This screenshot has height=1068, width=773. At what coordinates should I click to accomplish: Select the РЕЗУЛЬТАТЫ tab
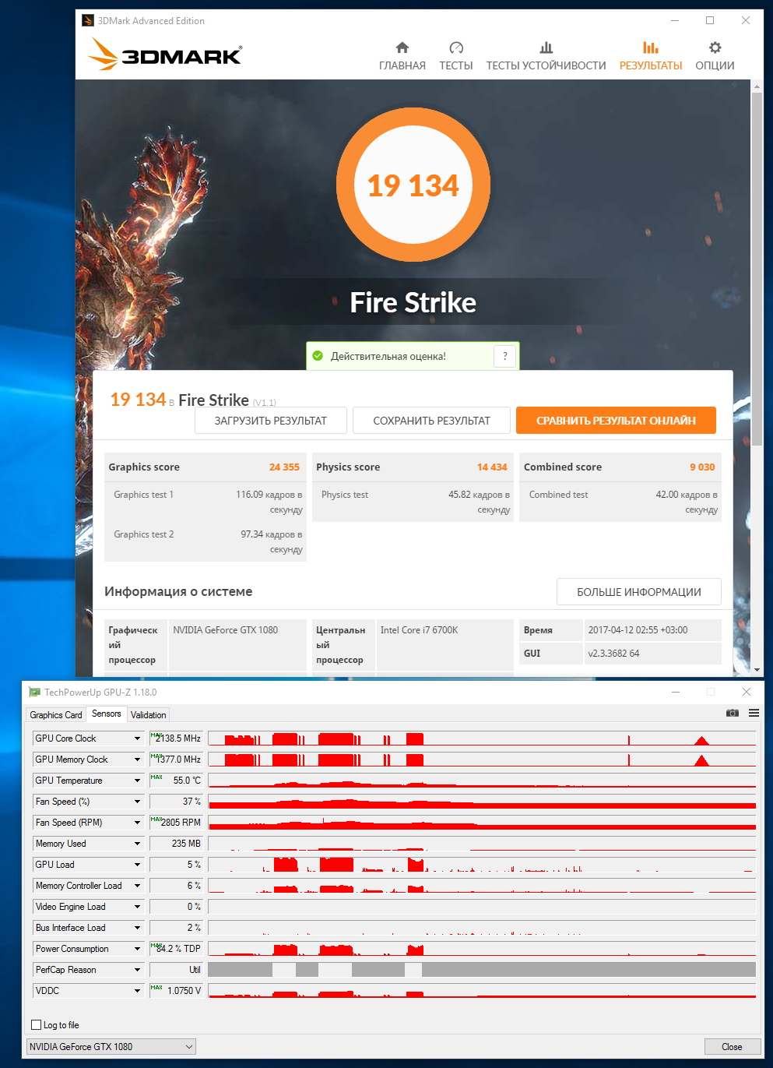[651, 57]
